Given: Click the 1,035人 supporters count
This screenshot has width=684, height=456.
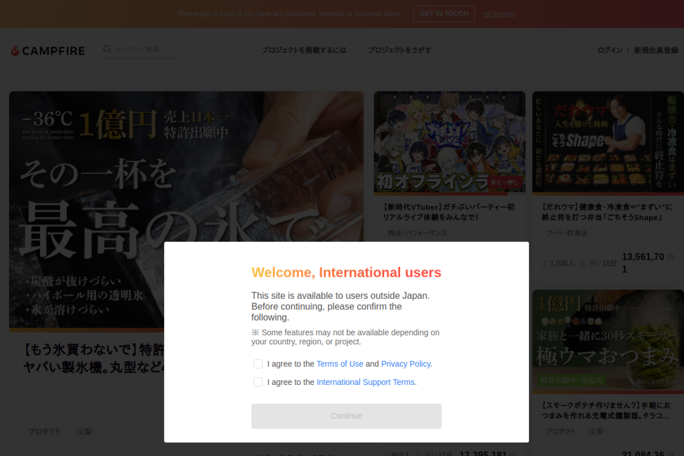Looking at the screenshot, I should pyautogui.click(x=558, y=264).
